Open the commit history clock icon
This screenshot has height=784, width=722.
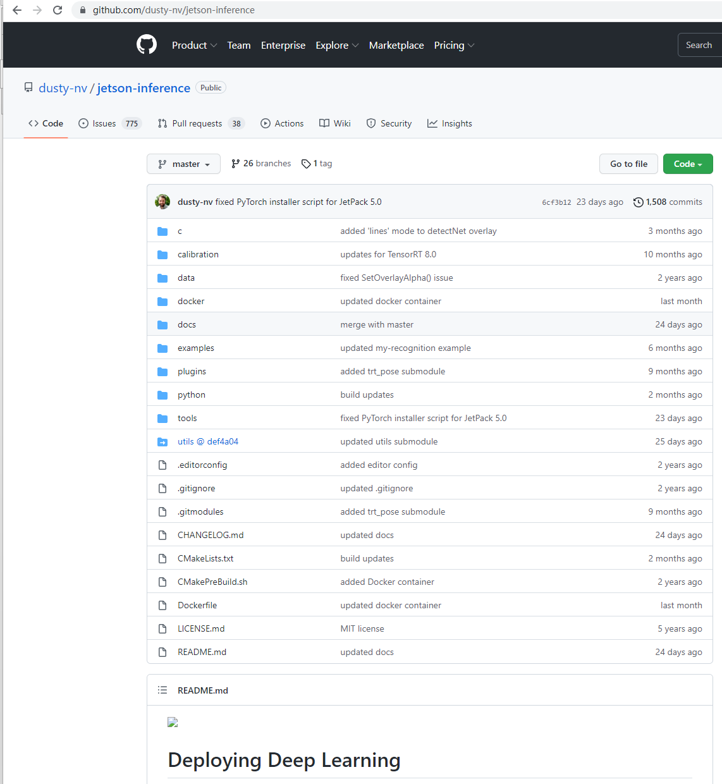639,202
